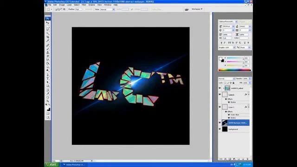Hide the Background layer
Viewport: 297px width, 167px height.
click(x=220, y=129)
